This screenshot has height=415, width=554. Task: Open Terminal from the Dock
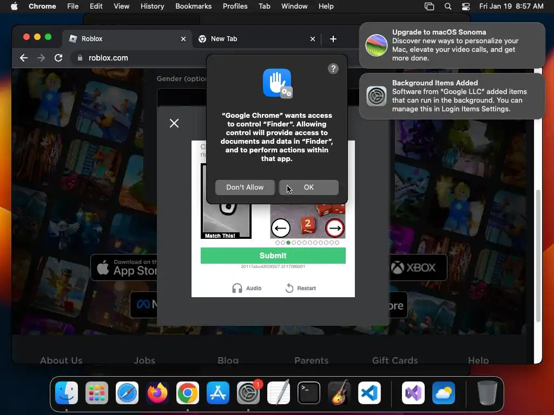click(x=309, y=393)
